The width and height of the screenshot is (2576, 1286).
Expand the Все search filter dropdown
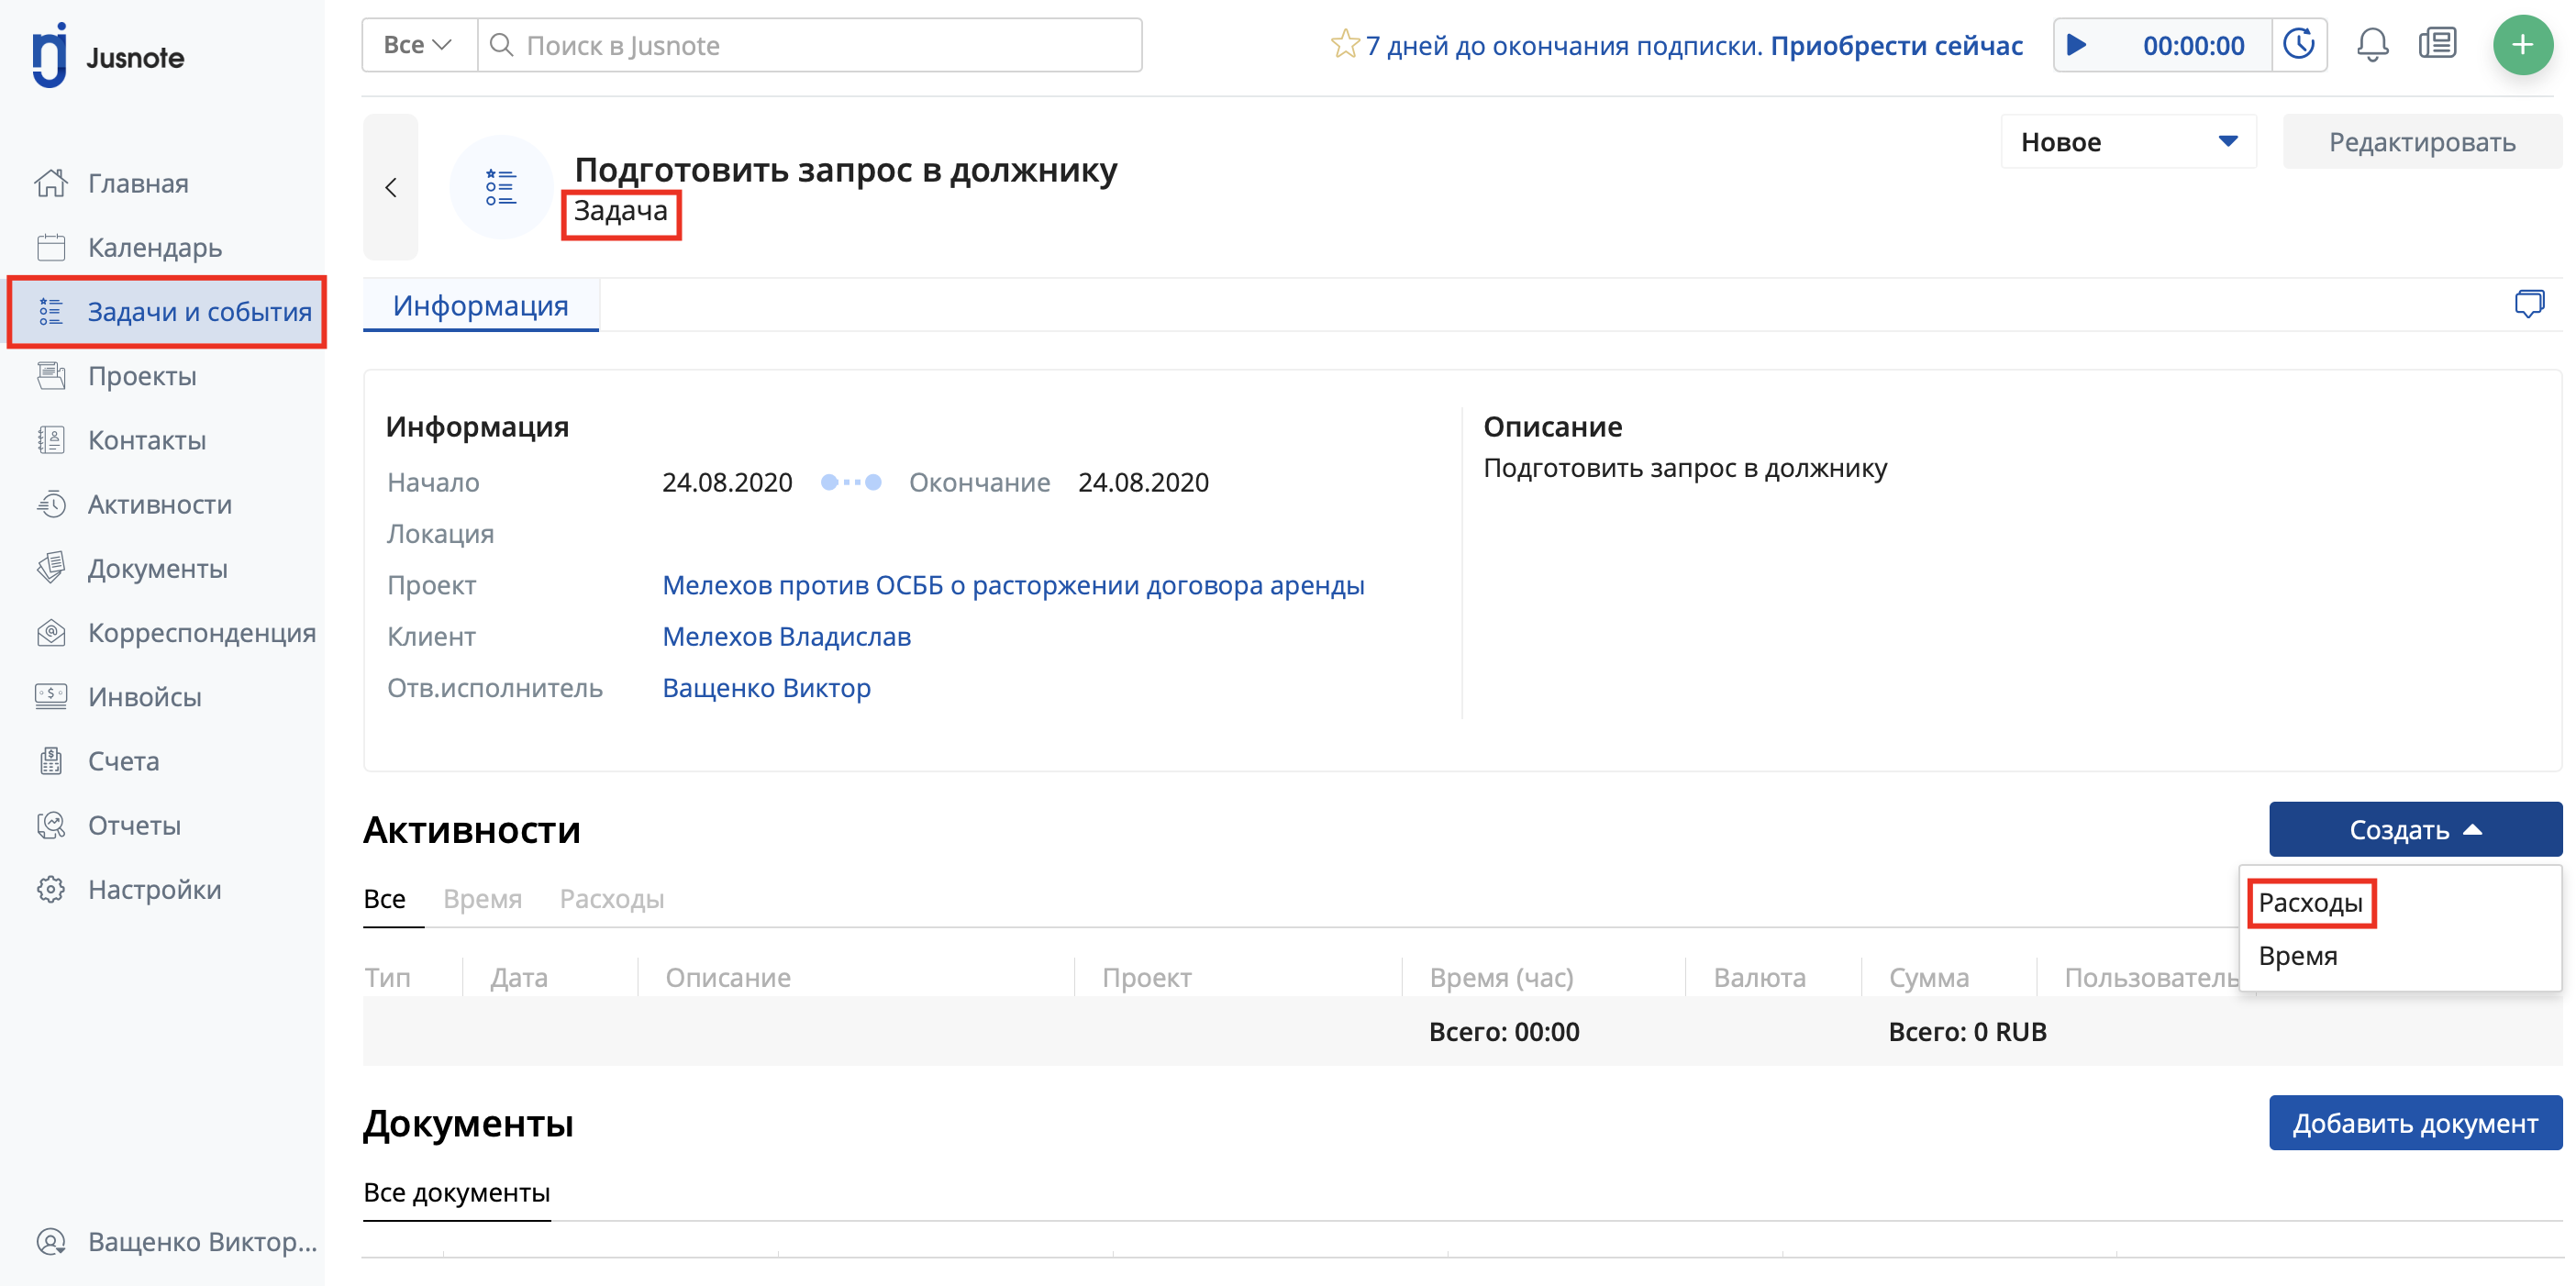coord(419,45)
